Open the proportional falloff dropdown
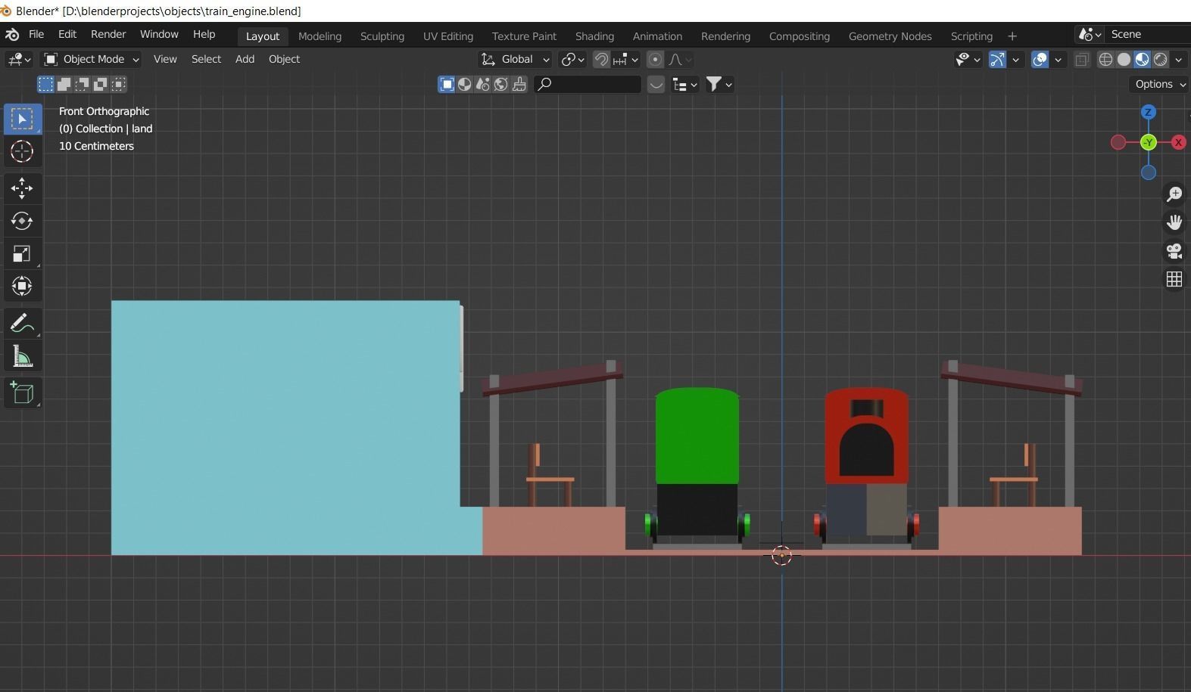The image size is (1191, 692). 681,59
